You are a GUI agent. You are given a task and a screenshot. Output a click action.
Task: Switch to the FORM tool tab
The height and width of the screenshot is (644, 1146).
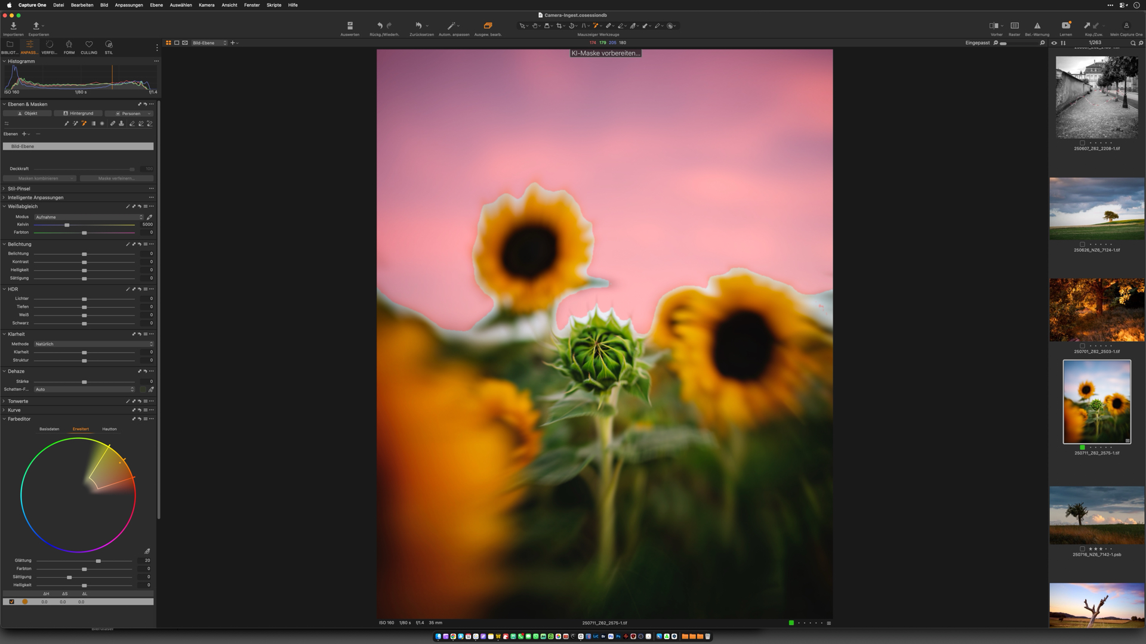coord(69,48)
